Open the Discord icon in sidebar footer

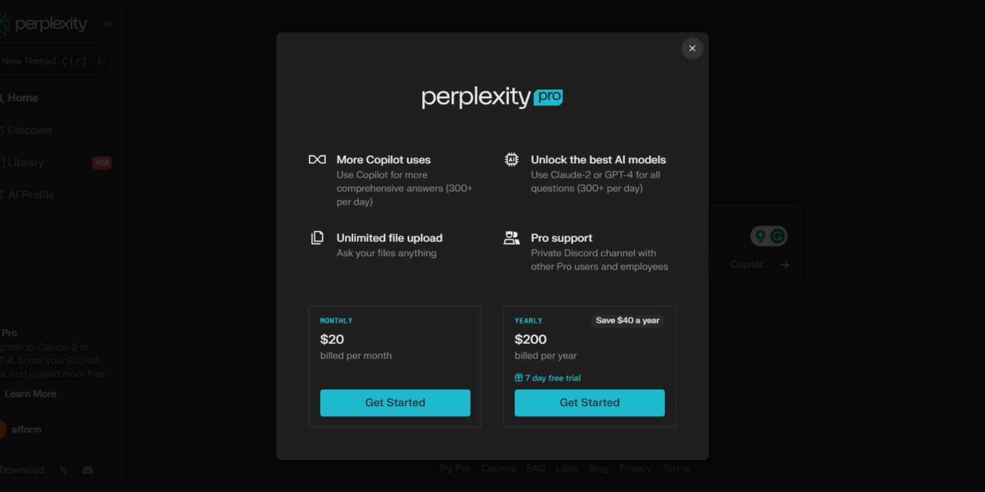pyautogui.click(x=88, y=470)
